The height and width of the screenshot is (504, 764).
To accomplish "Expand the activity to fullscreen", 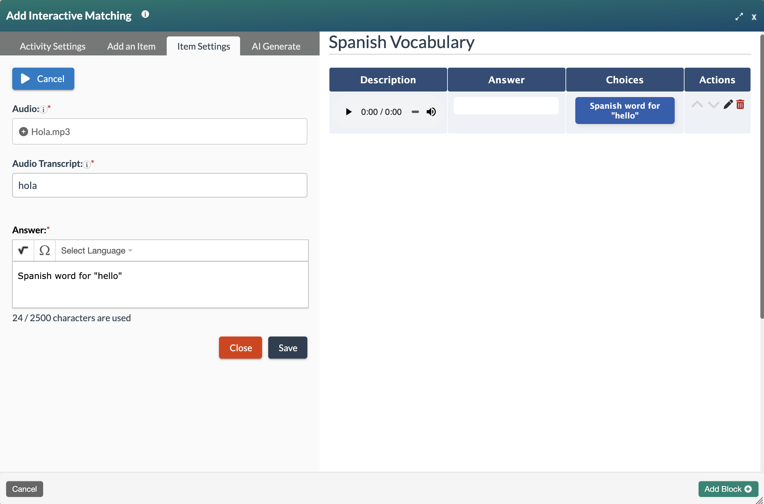I will coord(739,17).
